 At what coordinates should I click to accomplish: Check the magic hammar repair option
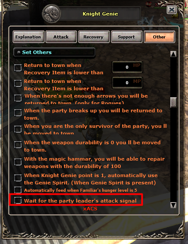(x=18, y=162)
